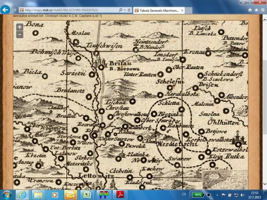The width and height of the screenshot is (267, 200).
Task: Click the page scrollbar down arrow
Action: coord(265,184)
